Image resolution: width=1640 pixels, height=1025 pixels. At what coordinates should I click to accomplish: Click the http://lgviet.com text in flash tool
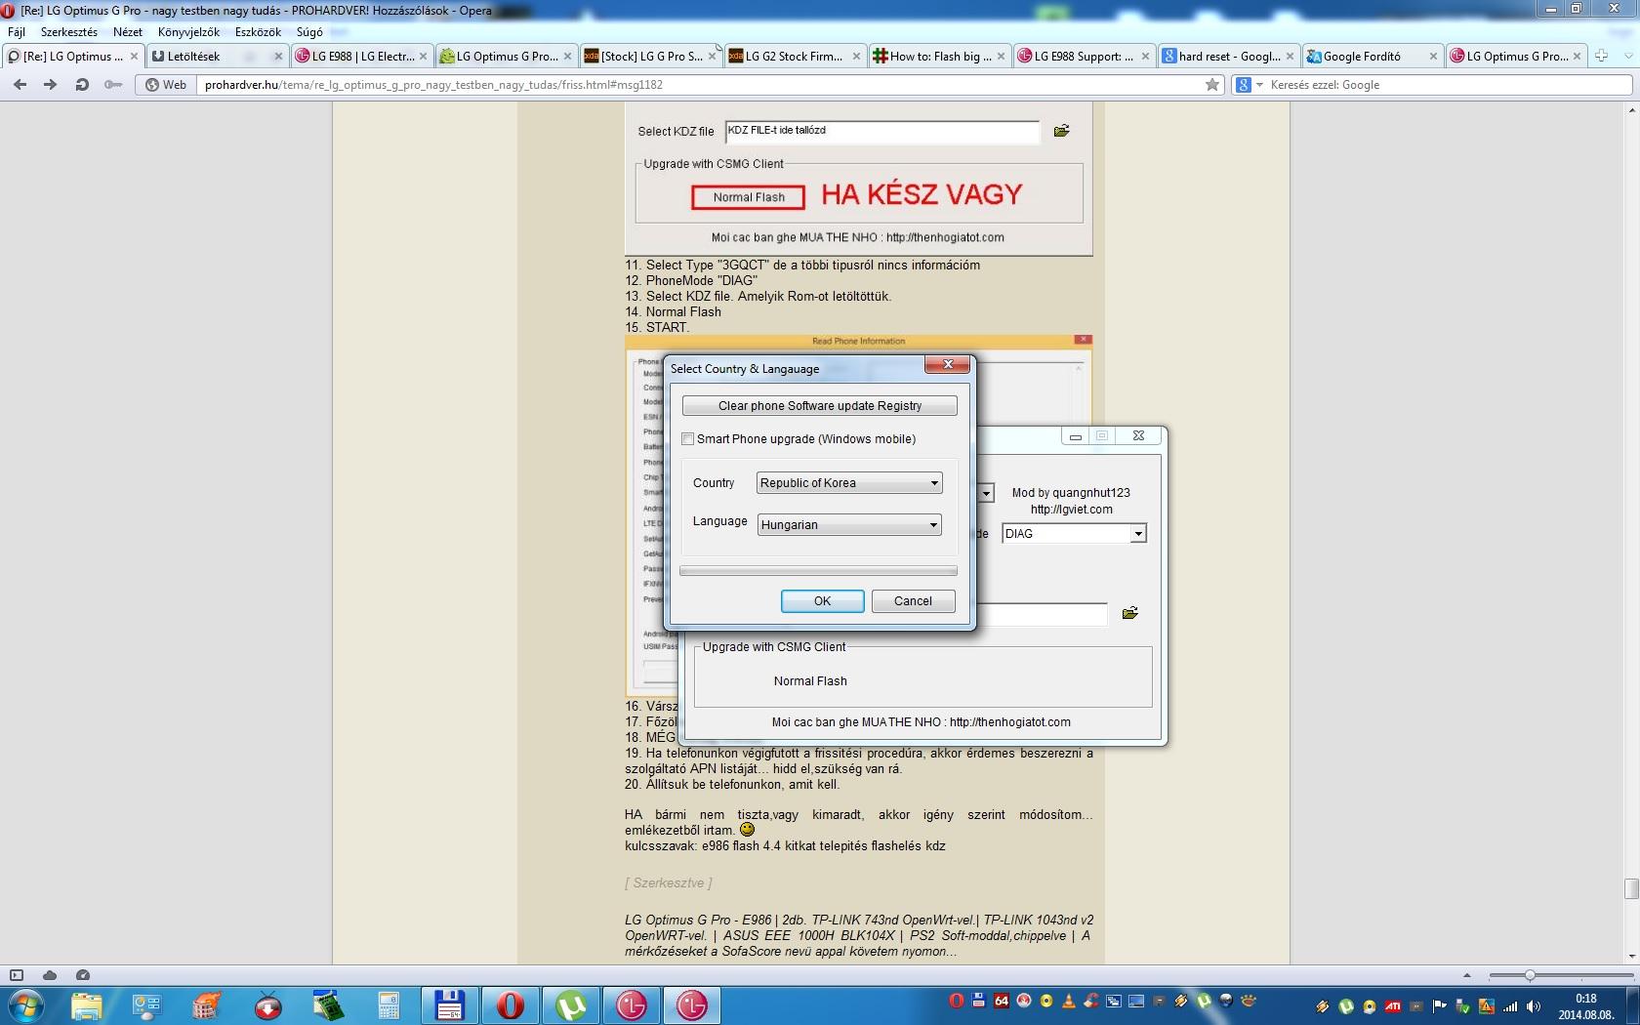[x=1071, y=510]
